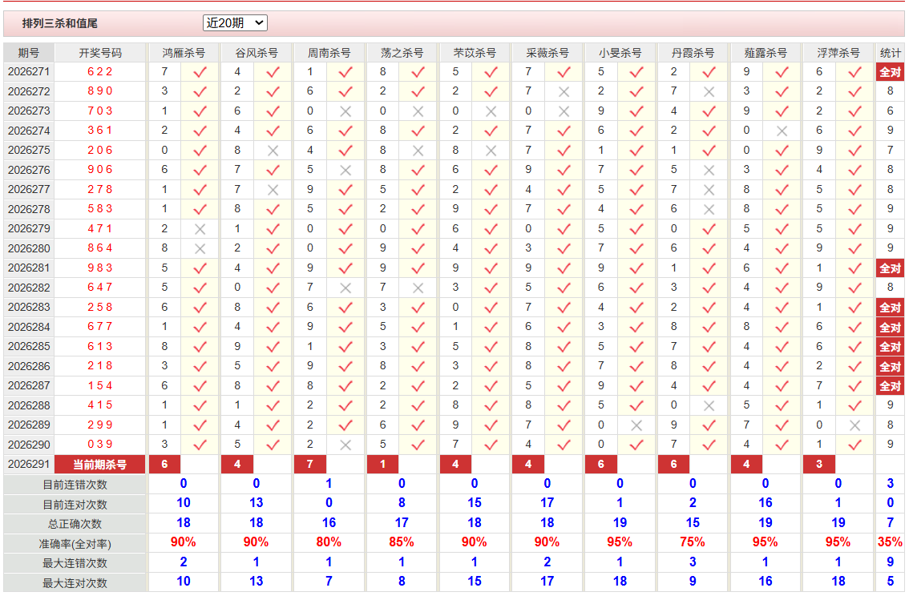Click the 排列三杀和值尾 title
913x600 pixels.
click(60, 23)
